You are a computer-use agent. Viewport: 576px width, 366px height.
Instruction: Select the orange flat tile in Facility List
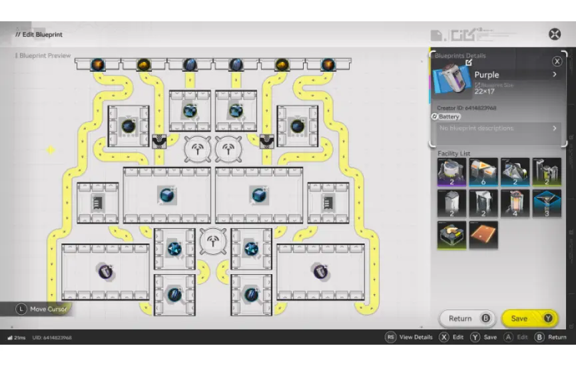coord(483,235)
